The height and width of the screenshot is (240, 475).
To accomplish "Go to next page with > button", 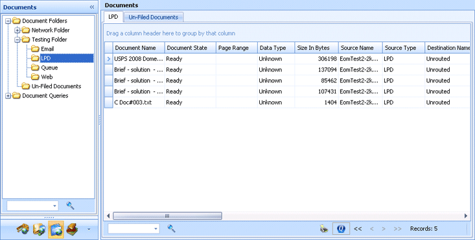I will (384, 229).
